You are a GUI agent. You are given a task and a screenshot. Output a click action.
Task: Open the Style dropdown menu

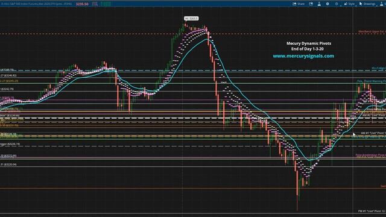pyautogui.click(x=350, y=4)
